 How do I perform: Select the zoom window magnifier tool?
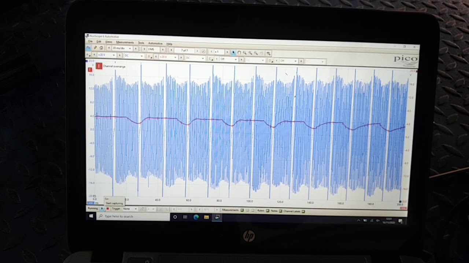coord(245,53)
